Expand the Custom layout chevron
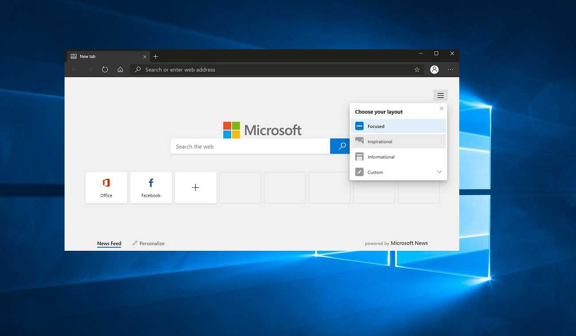Image resolution: width=576 pixels, height=336 pixels. pos(439,172)
